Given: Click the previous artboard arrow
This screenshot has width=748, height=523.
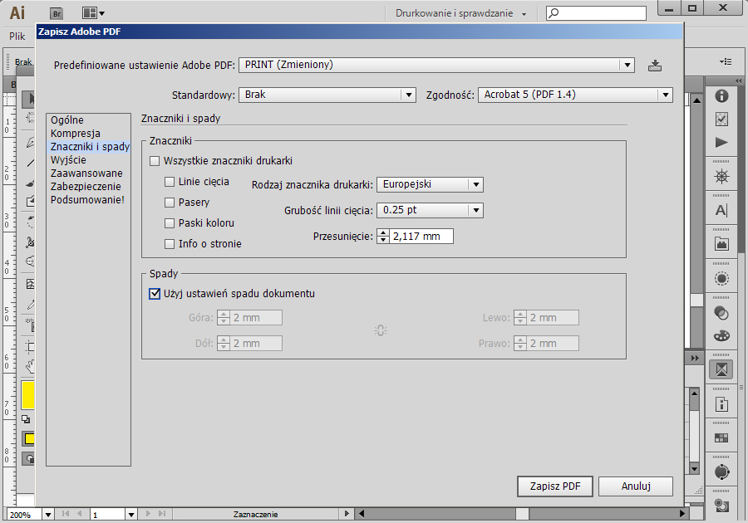Looking at the screenshot, I should (80, 514).
